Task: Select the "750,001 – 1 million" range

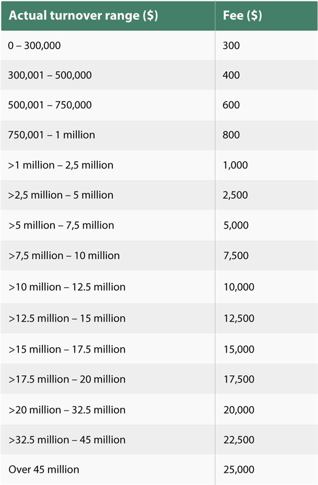Action: pos(51,135)
